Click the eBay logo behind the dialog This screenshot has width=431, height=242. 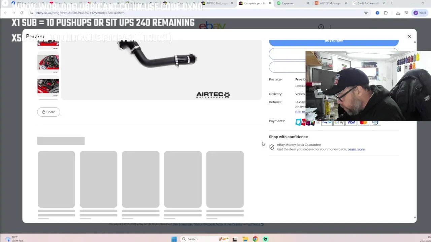212,26
